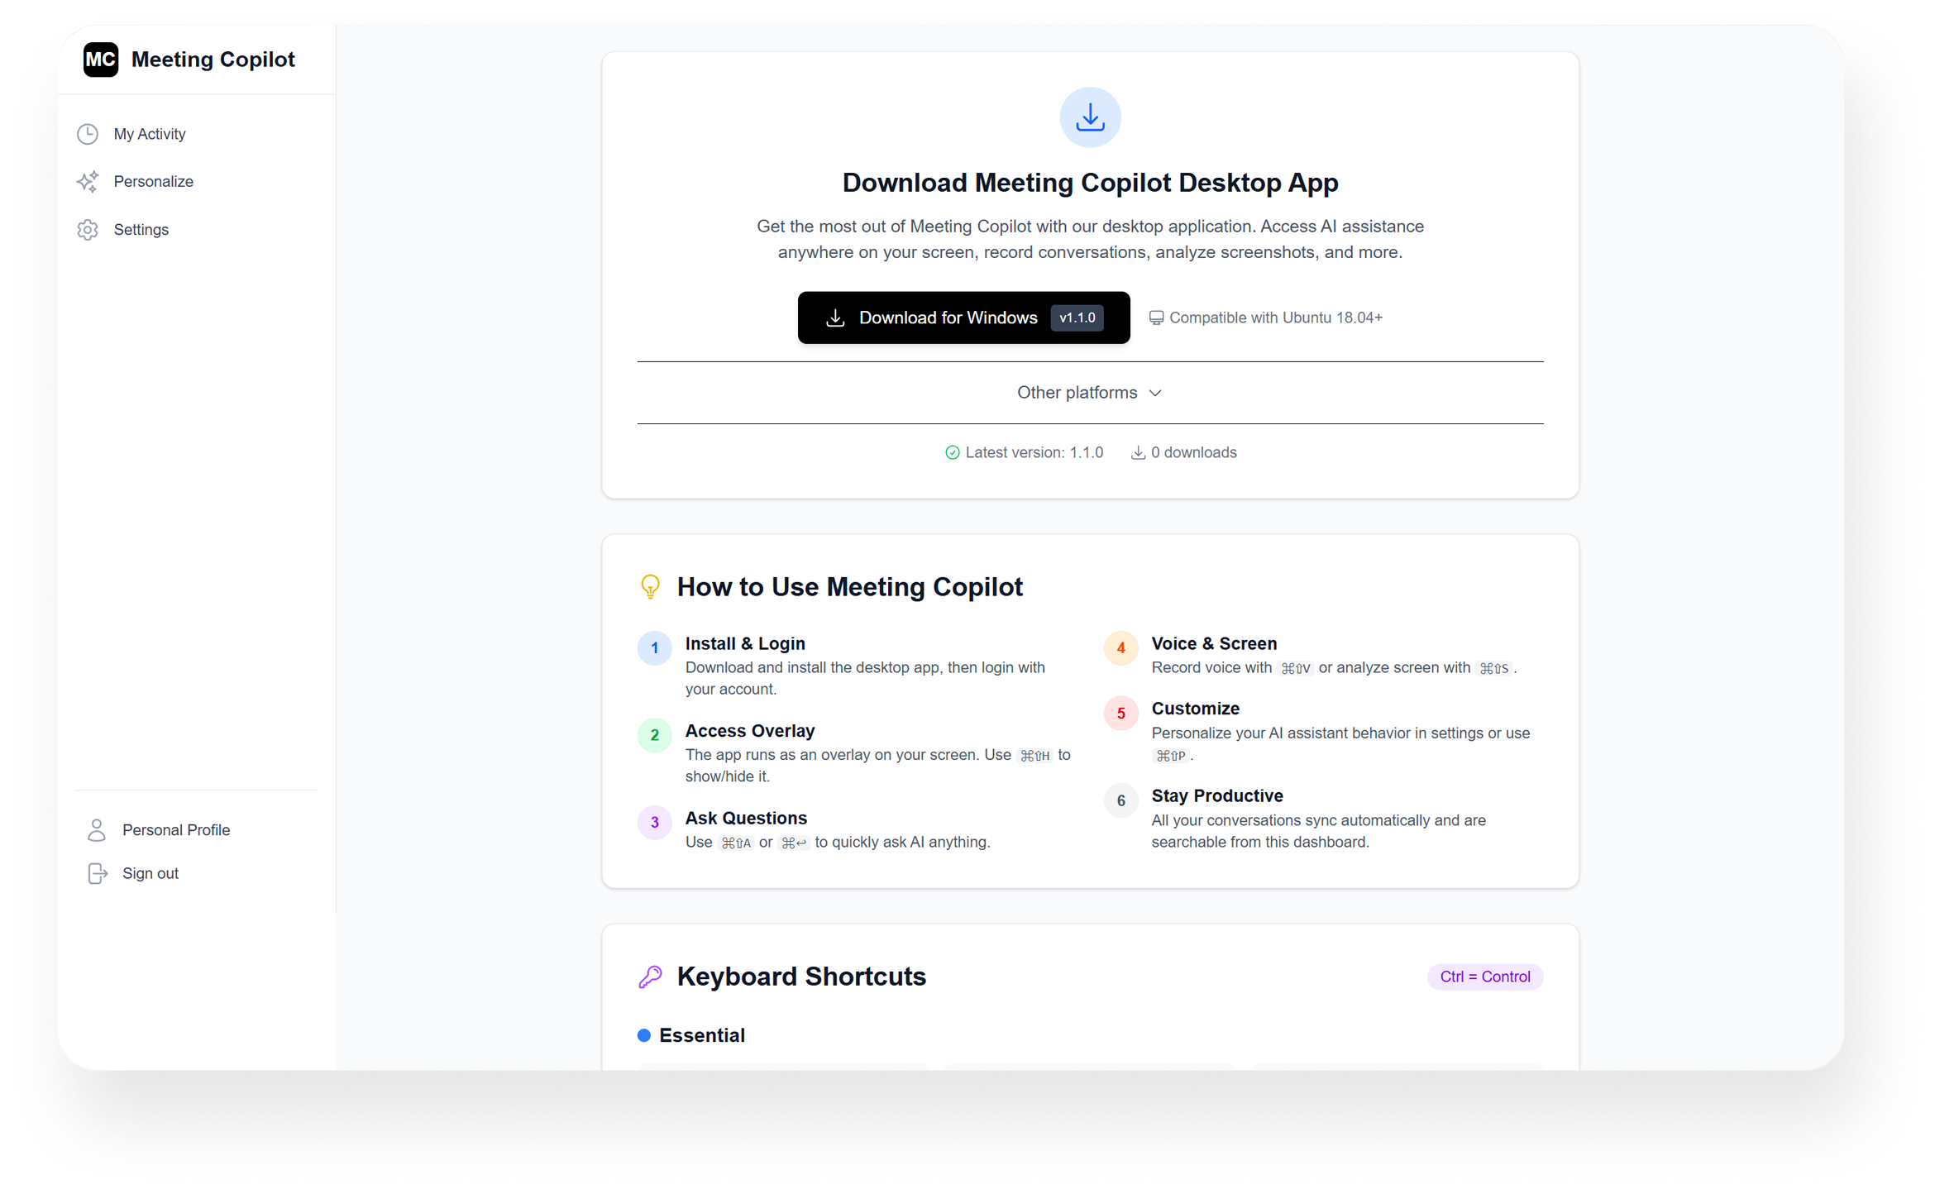
Task: Open Personal Profile
Action: (176, 829)
